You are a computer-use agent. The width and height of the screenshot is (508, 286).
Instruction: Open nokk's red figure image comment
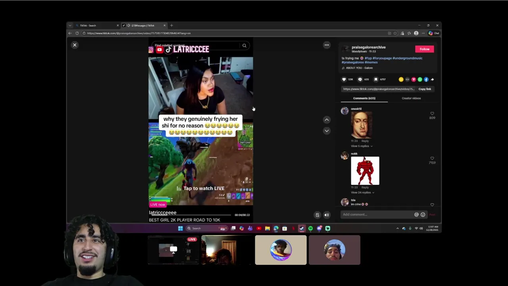[x=365, y=171]
